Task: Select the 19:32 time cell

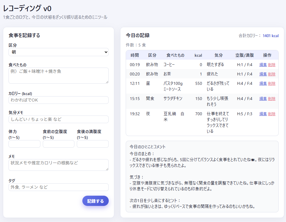Action: pos(135,114)
